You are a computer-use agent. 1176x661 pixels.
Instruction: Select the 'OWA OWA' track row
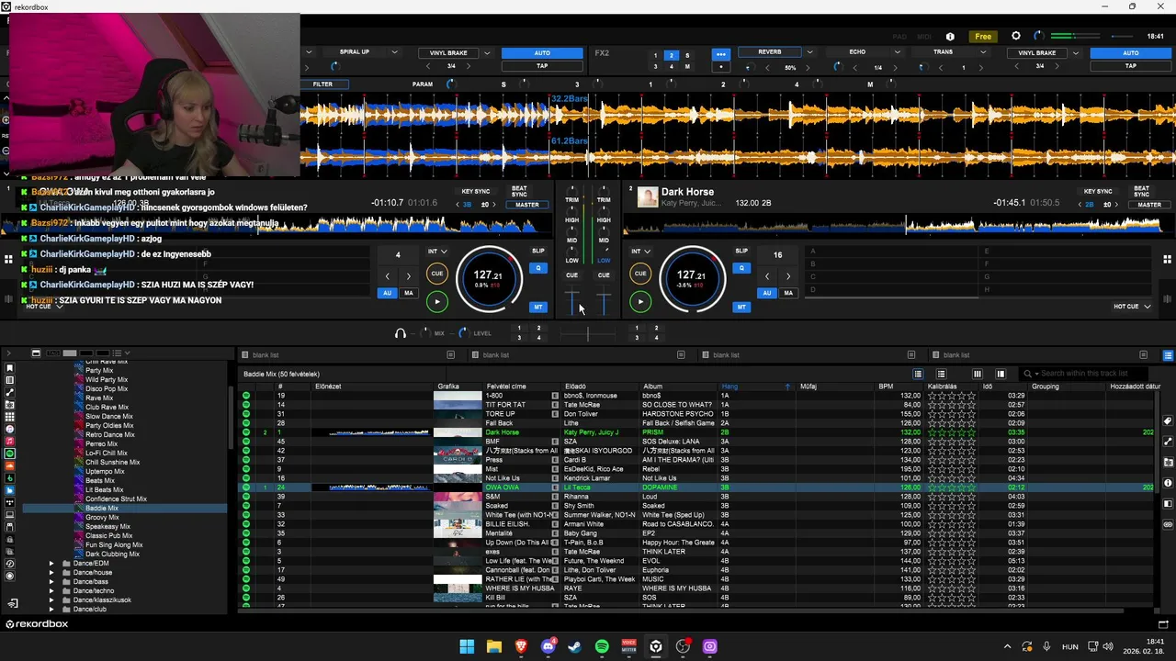point(698,487)
